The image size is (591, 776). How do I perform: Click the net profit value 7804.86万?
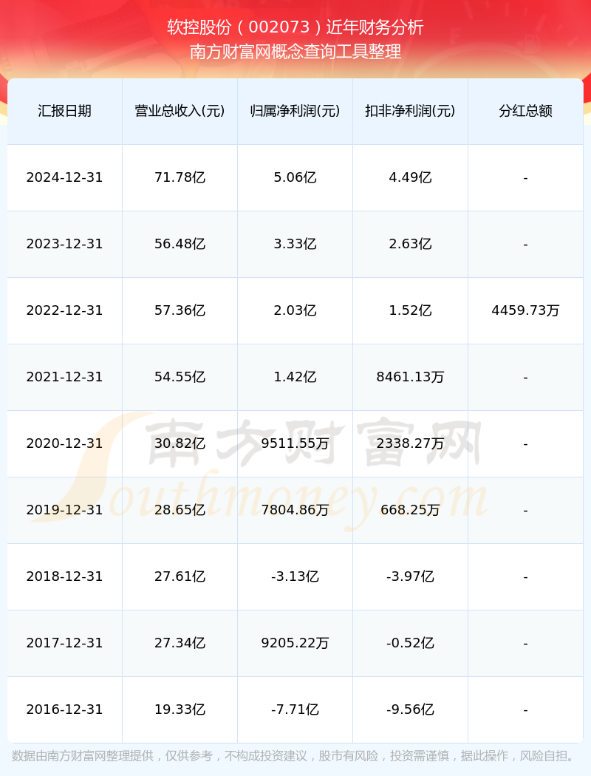coord(295,510)
